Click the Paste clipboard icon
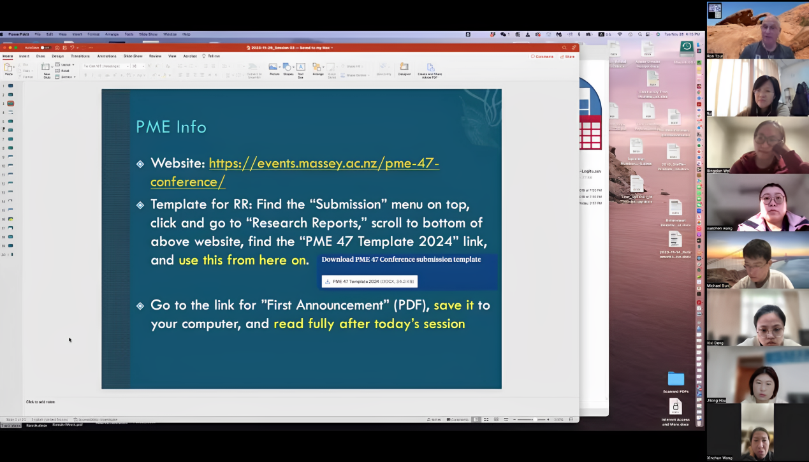Screen dimensions: 809x462 [x=9, y=68]
